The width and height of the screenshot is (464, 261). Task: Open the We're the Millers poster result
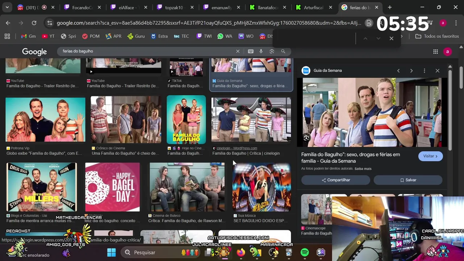coord(42,187)
